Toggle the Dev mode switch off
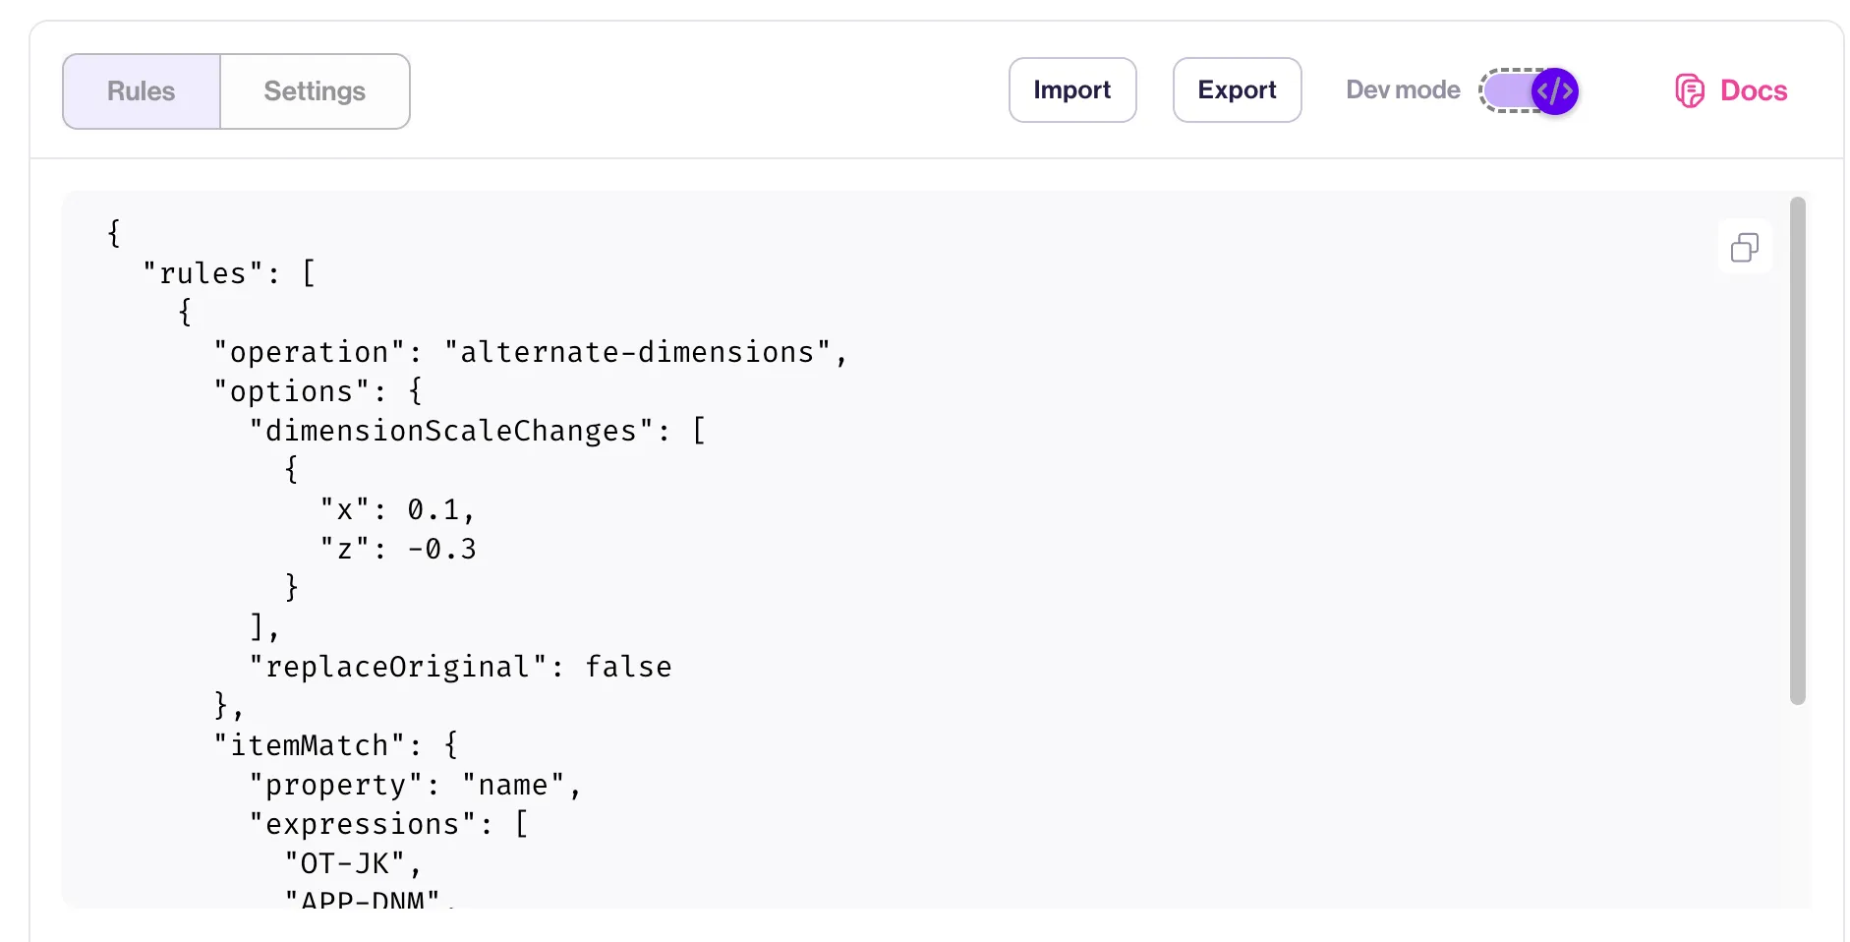 (x=1531, y=90)
